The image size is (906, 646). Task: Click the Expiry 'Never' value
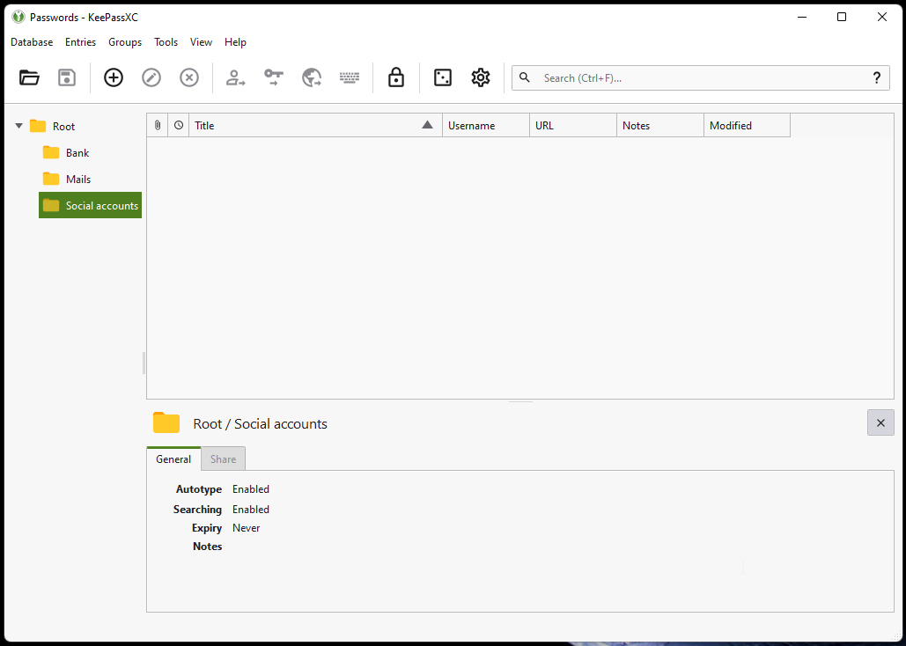247,527
